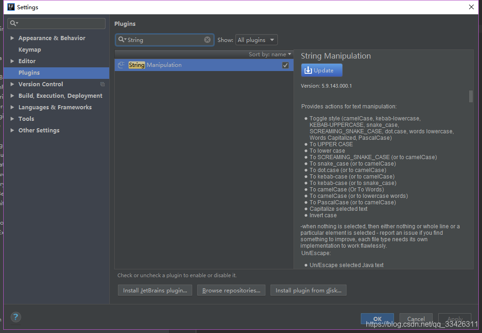
Task: Select Plugins in settings tree
Action: click(57, 72)
